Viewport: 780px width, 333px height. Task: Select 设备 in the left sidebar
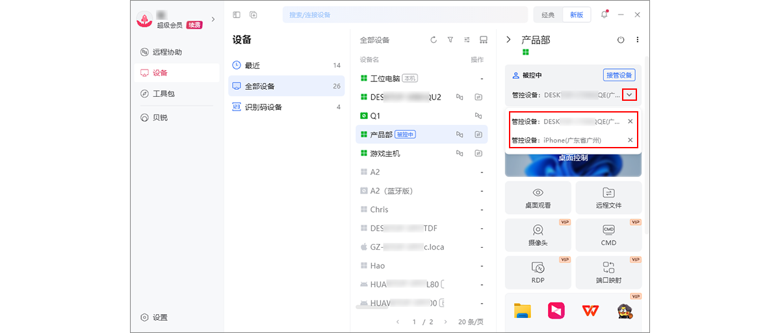[175, 73]
